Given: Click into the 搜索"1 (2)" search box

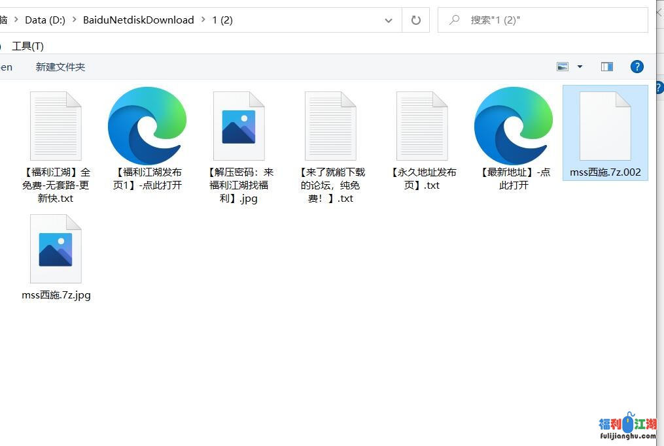Looking at the screenshot, I should click(x=550, y=20).
